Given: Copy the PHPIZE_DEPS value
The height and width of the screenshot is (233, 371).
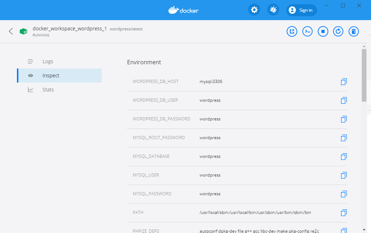Looking at the screenshot, I should click(x=344, y=231).
